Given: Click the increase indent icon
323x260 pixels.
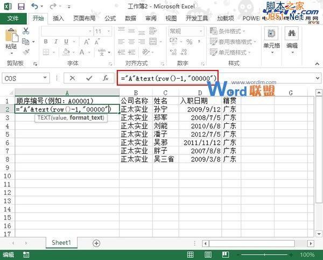Looking at the screenshot, I should (x=131, y=52).
